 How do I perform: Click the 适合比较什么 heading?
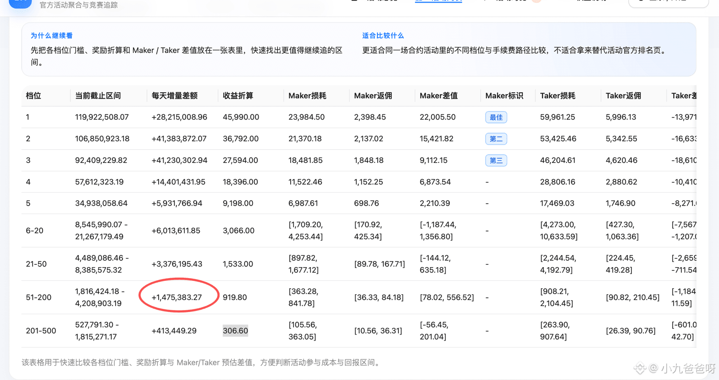[383, 35]
